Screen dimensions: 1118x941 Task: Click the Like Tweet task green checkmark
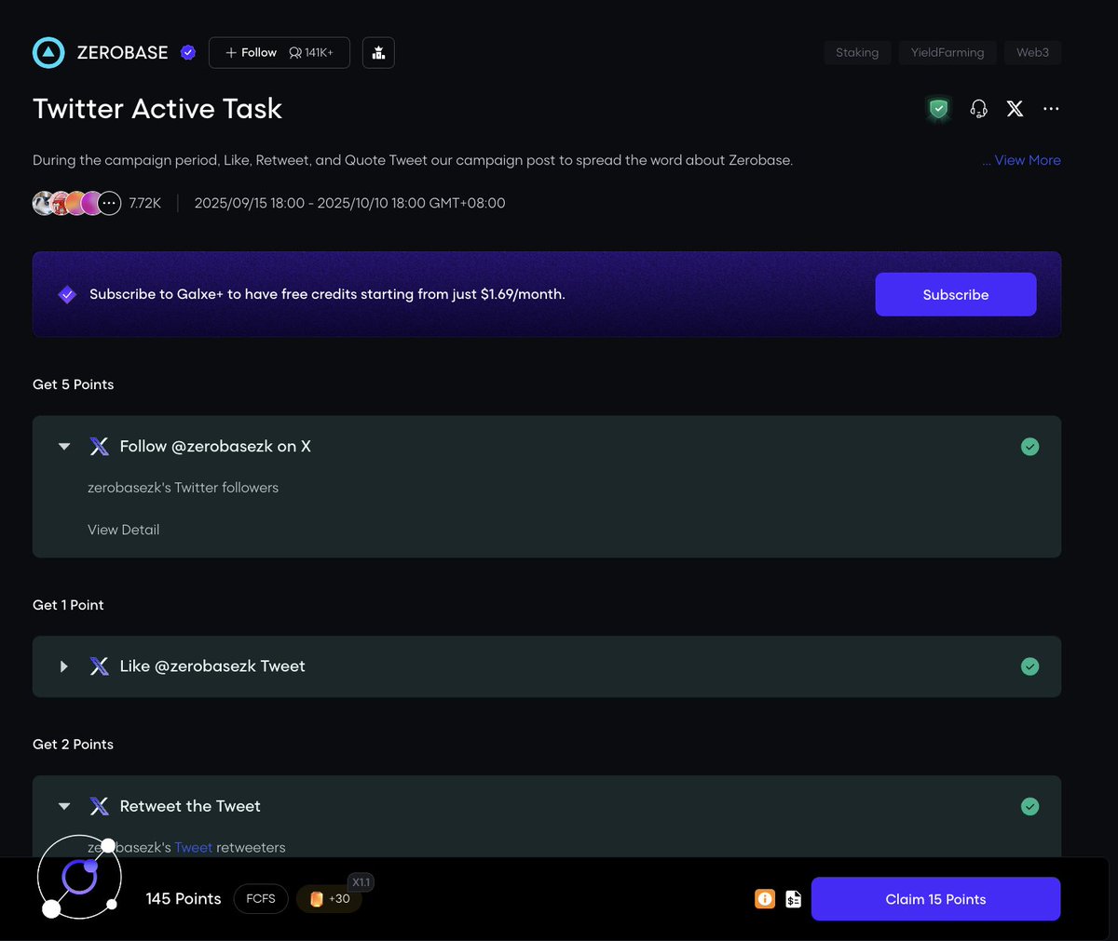(x=1029, y=666)
